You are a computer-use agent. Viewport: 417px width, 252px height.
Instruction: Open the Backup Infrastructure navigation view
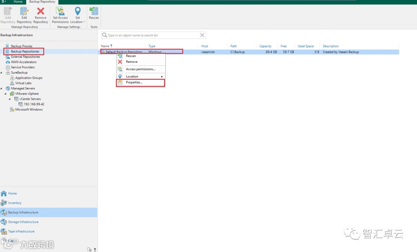coord(49,212)
